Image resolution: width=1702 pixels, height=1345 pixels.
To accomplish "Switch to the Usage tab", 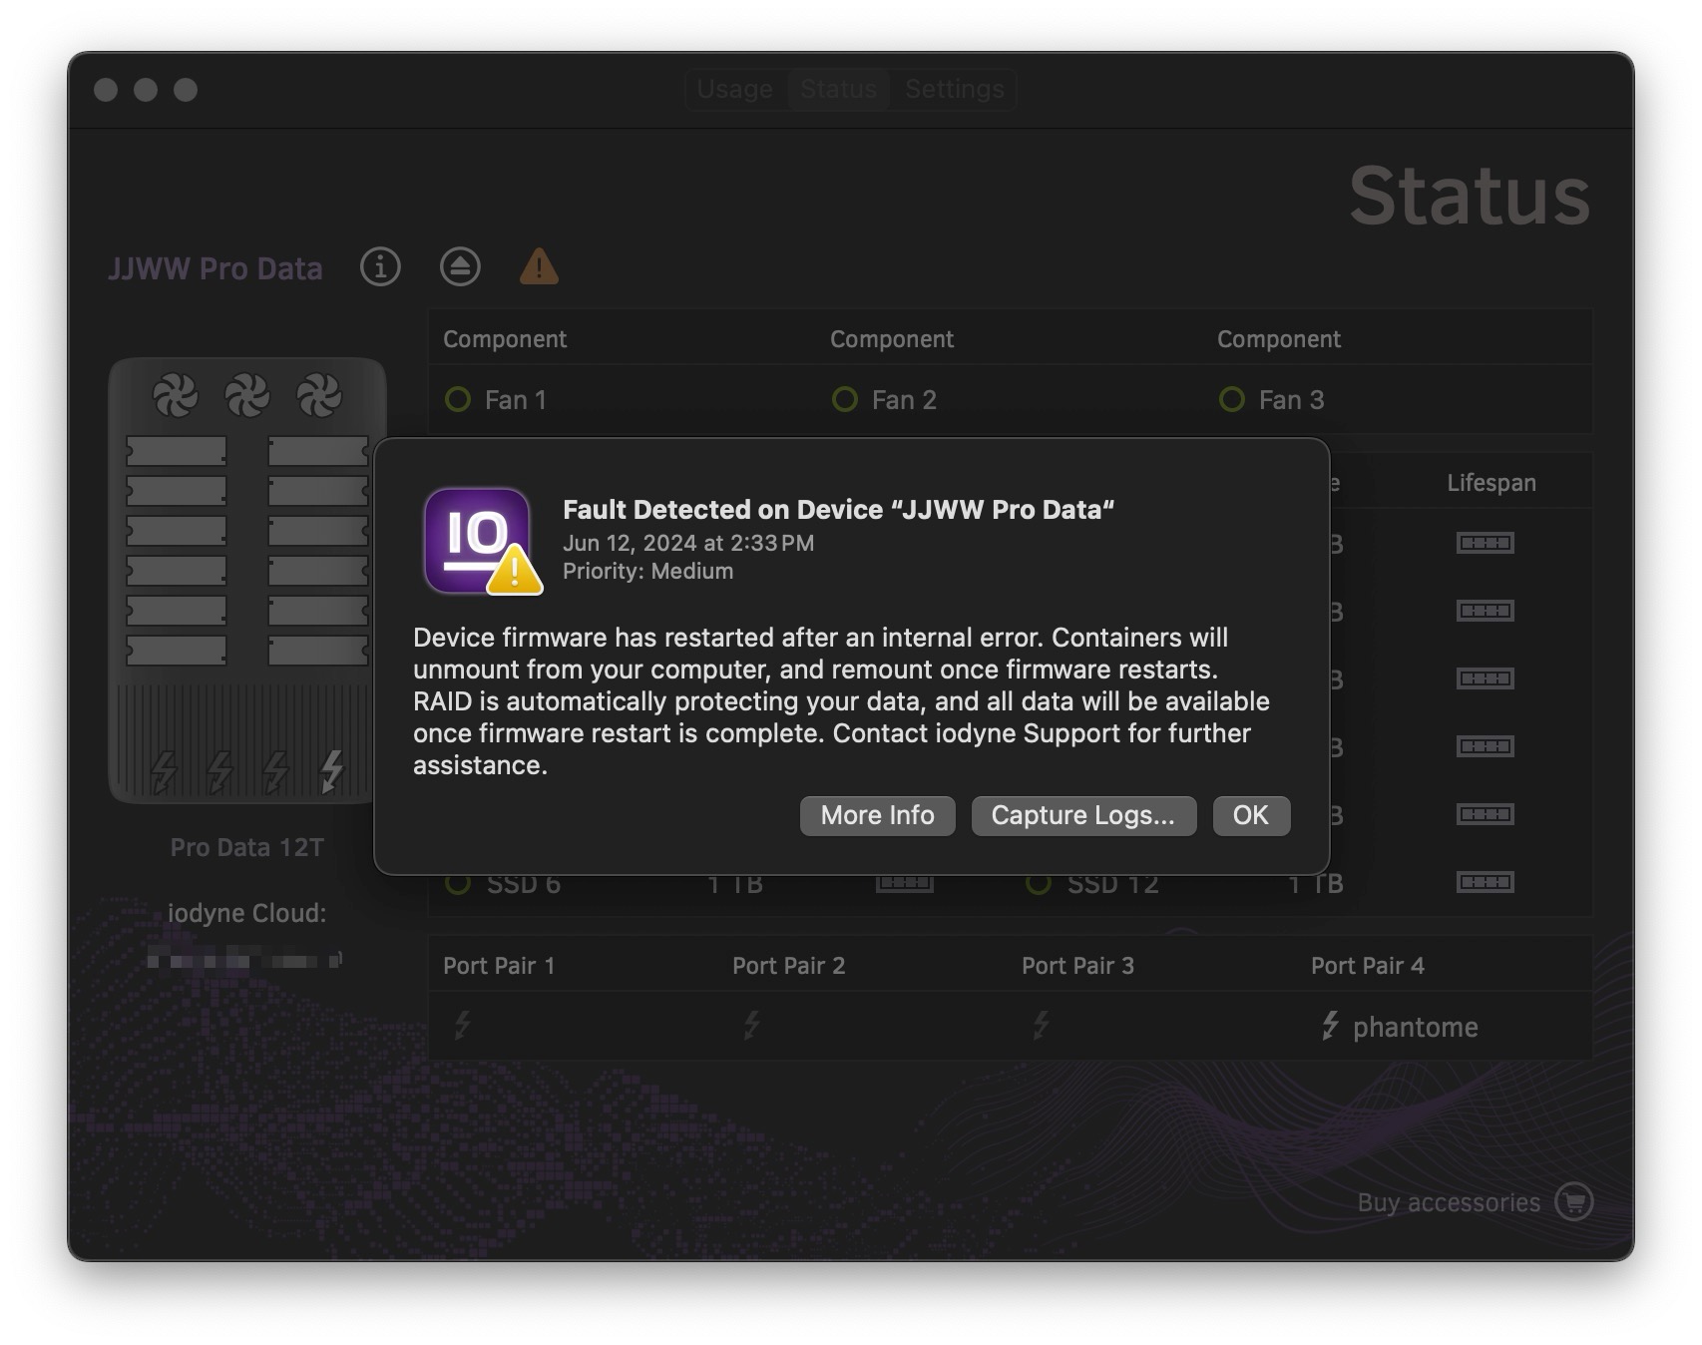I will coord(735,89).
